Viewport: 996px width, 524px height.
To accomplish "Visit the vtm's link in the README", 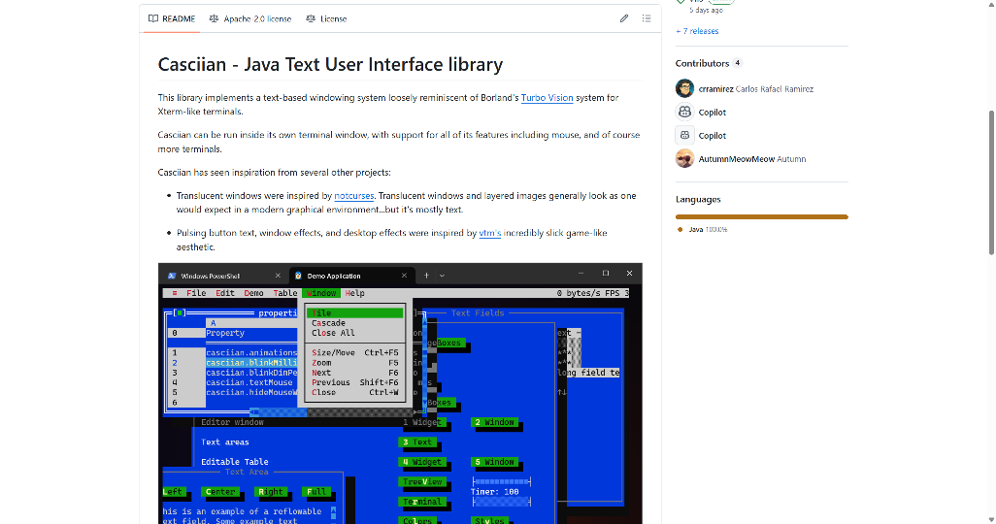I will click(x=490, y=234).
